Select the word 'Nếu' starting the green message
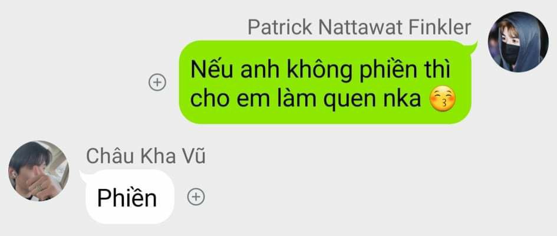557x236 pixels. [212, 69]
